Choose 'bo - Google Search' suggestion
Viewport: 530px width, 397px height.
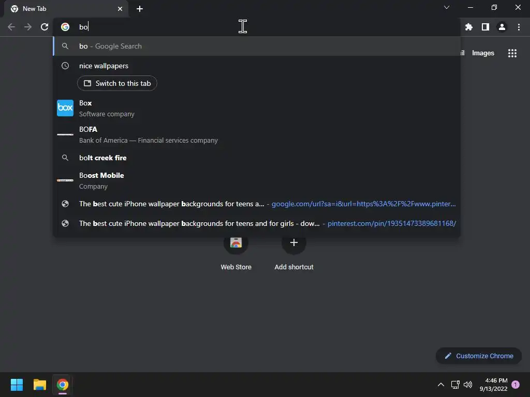[257, 46]
